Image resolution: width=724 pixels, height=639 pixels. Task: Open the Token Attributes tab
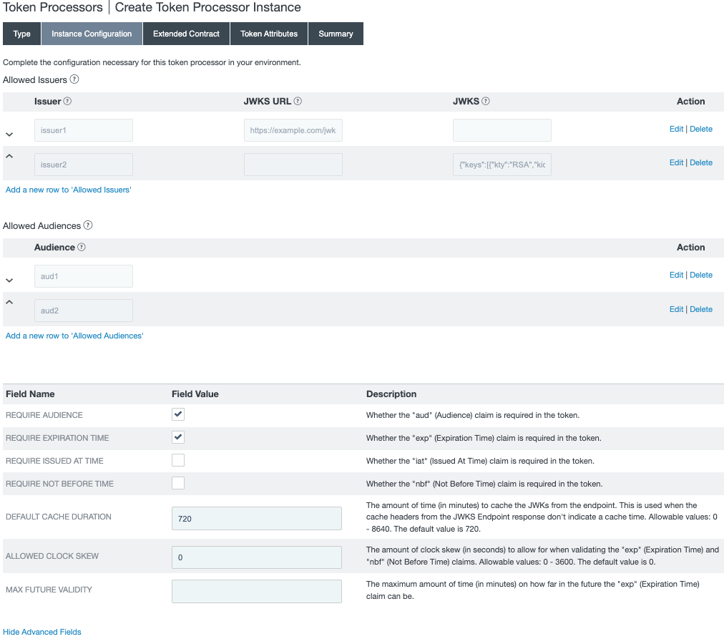point(268,33)
